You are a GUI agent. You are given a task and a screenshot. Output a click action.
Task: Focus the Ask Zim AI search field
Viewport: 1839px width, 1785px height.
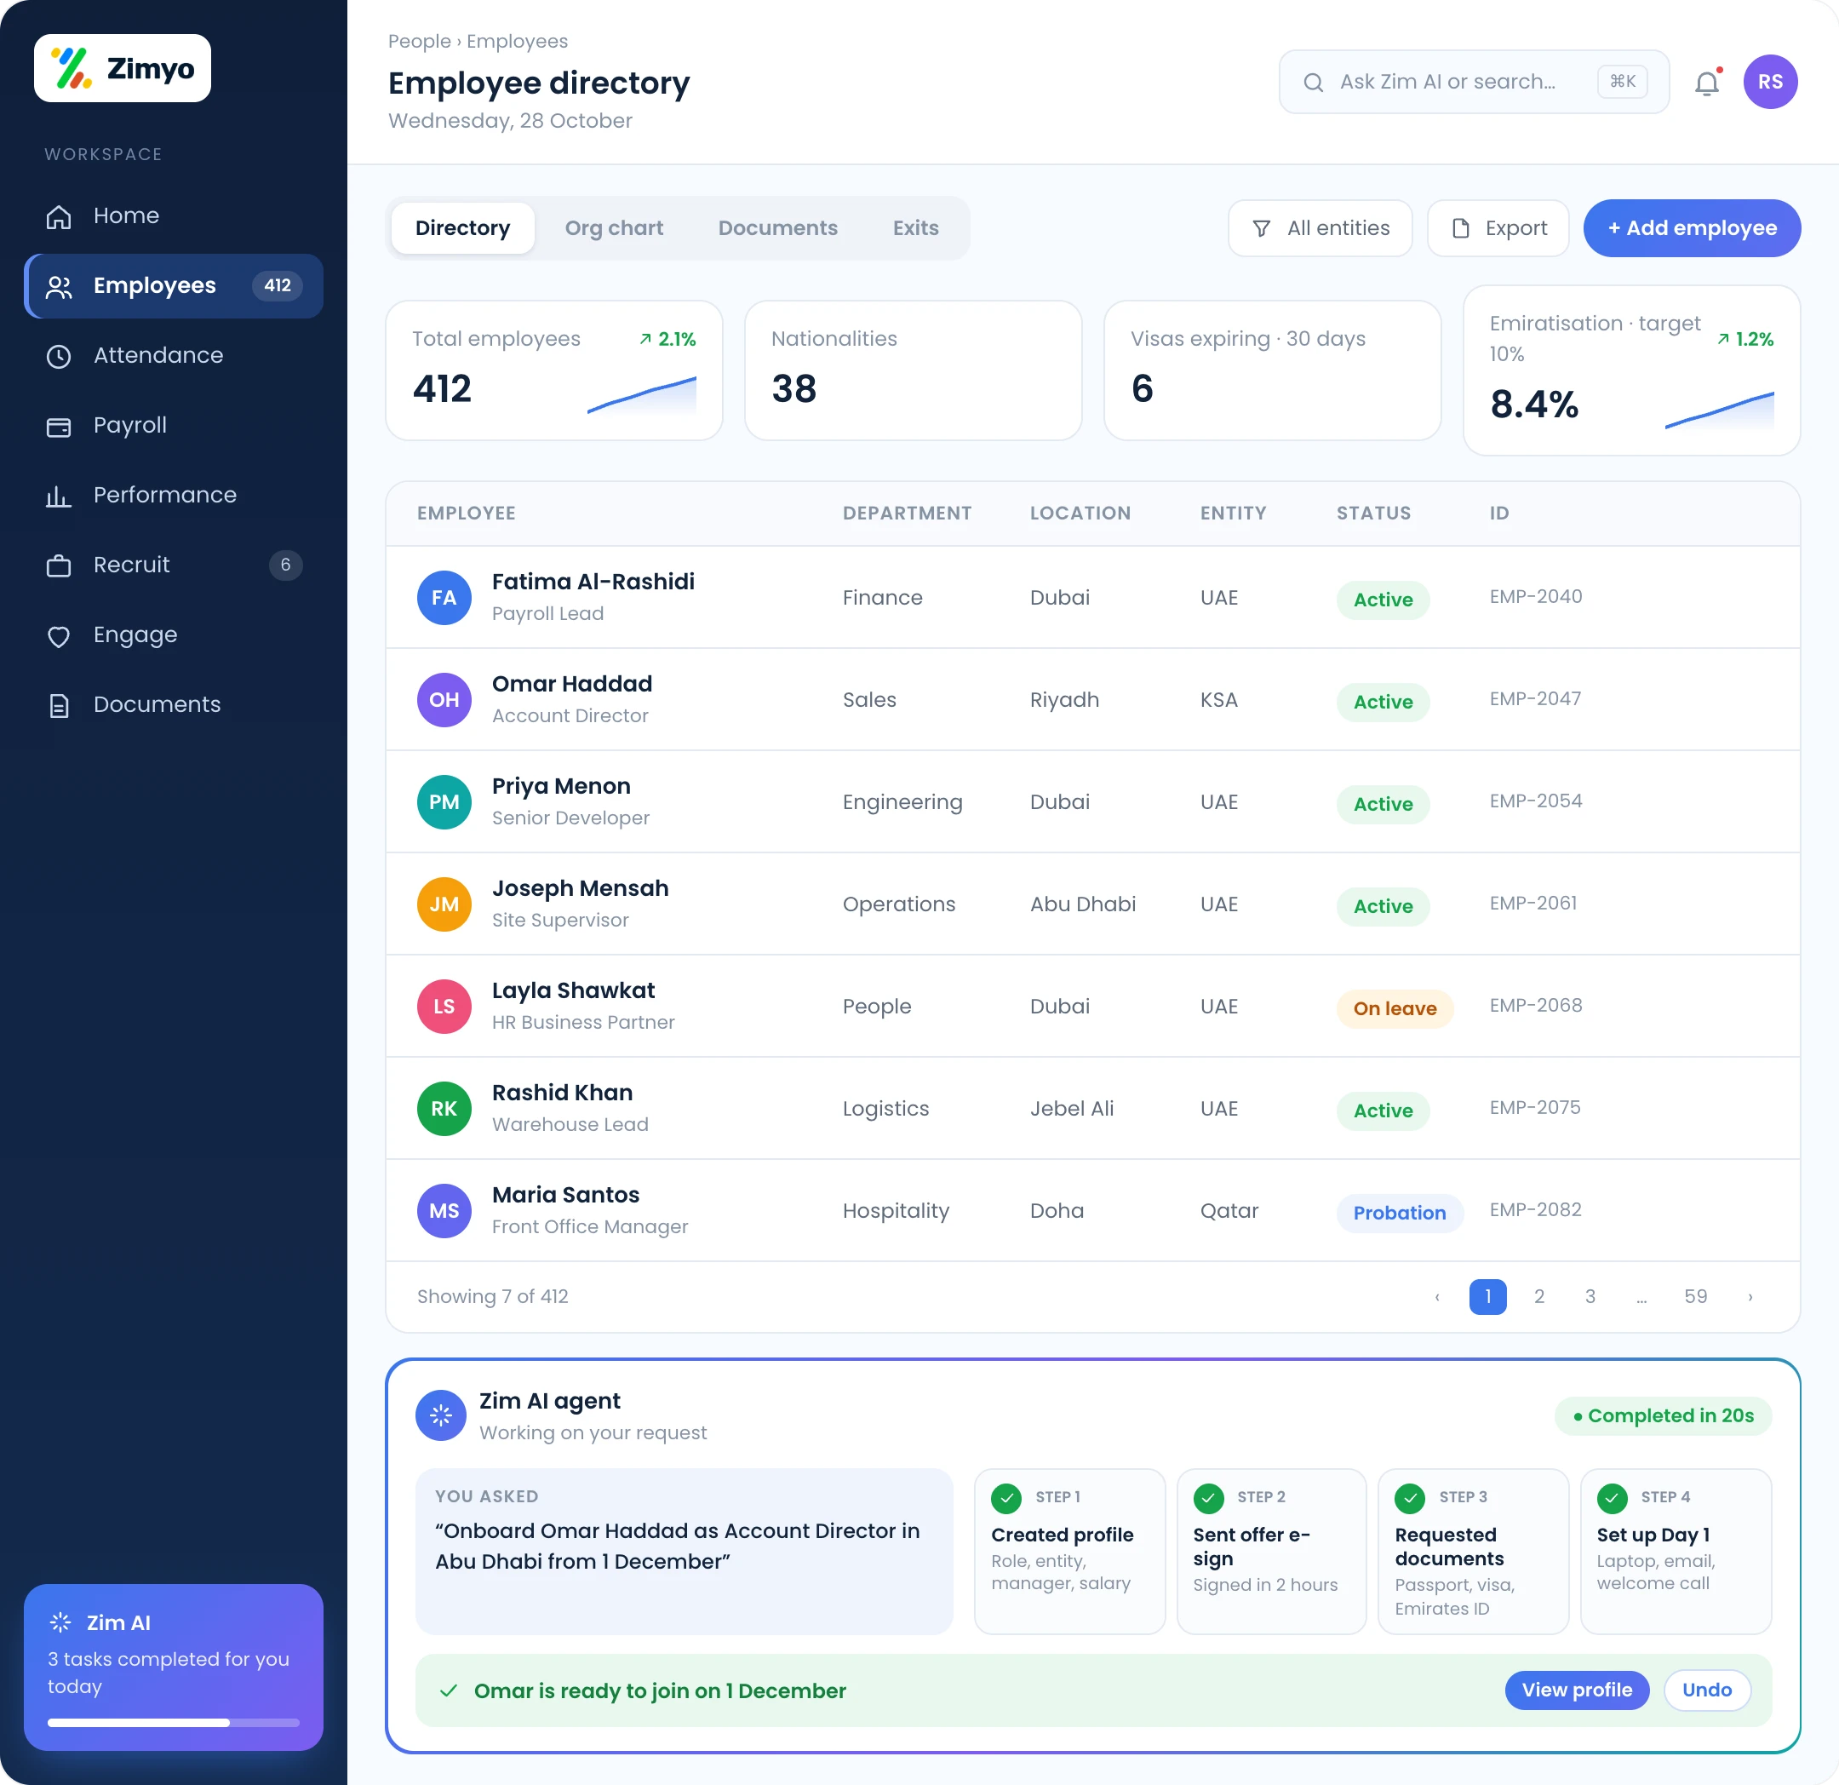pos(1473,82)
